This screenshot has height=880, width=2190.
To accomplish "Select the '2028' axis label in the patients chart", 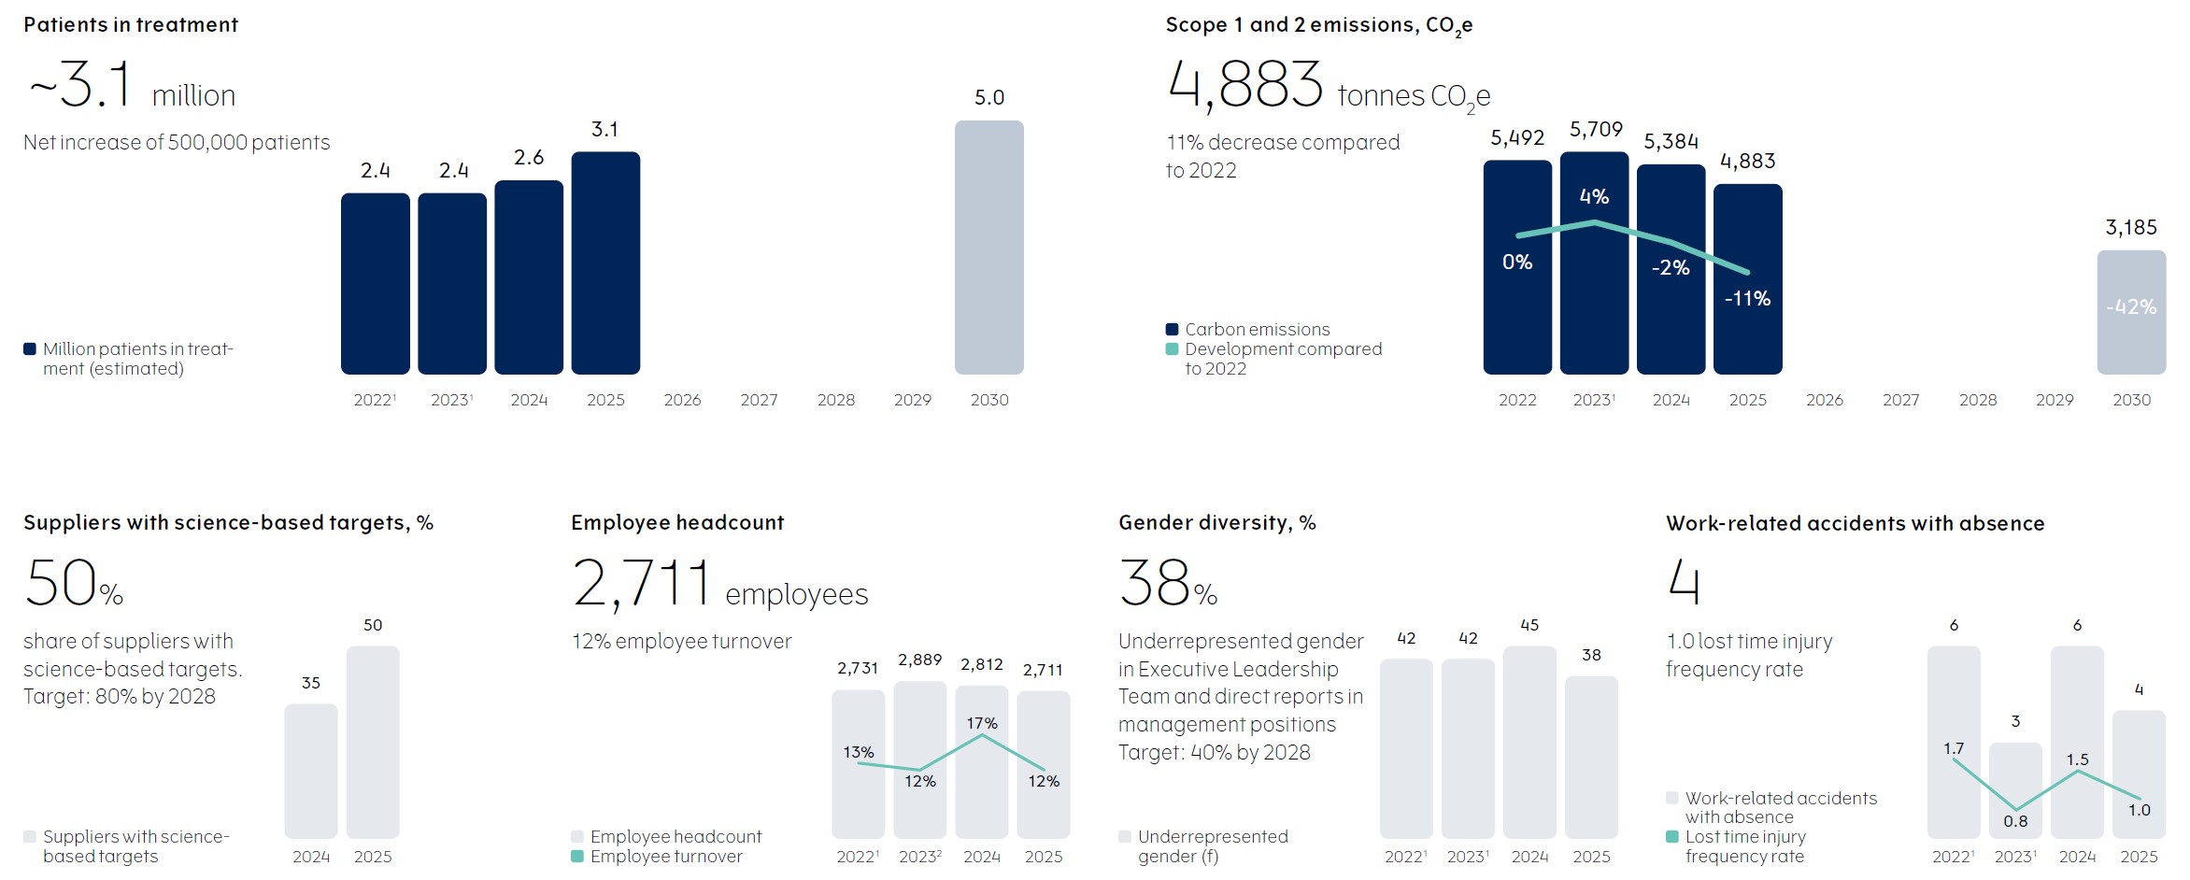I will [836, 401].
